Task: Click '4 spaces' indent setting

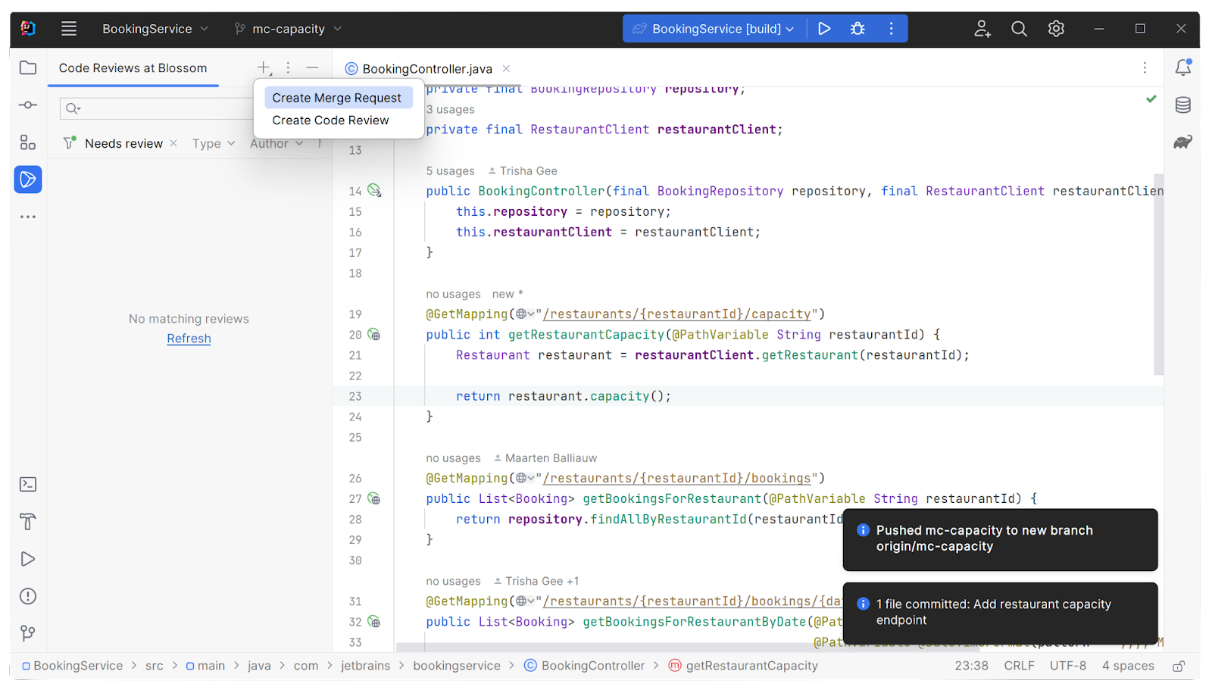Action: [x=1128, y=666]
